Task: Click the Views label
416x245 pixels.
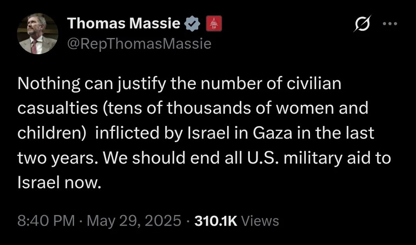Action: [x=260, y=221]
